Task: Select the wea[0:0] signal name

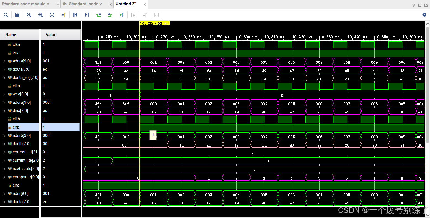Action: [x=20, y=94]
